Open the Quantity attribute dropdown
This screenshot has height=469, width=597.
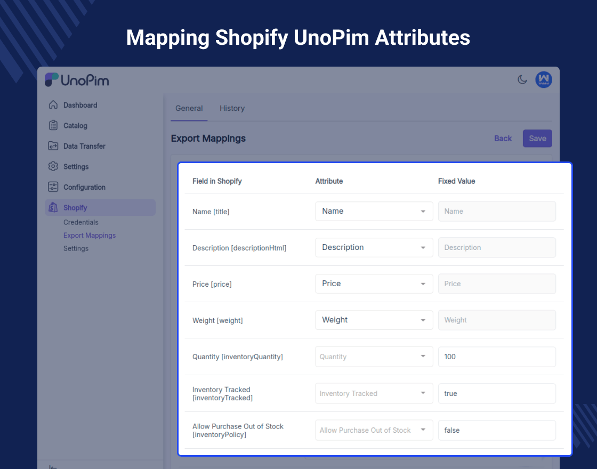[x=374, y=357]
